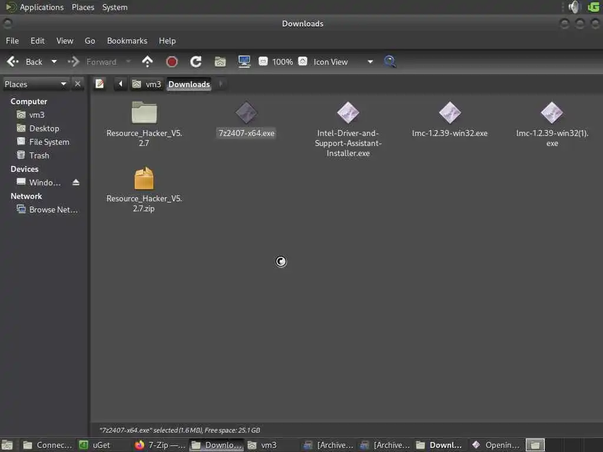
Task: Click the volume speaker tray icon
Action: coord(575,7)
